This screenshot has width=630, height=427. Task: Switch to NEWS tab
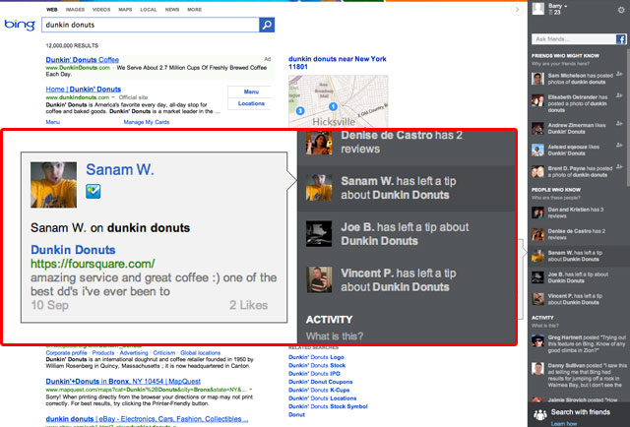click(x=172, y=9)
